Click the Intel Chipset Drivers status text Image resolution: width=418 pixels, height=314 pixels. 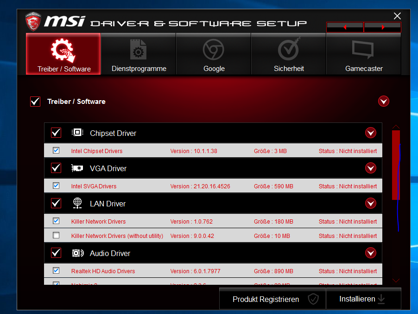tap(348, 151)
